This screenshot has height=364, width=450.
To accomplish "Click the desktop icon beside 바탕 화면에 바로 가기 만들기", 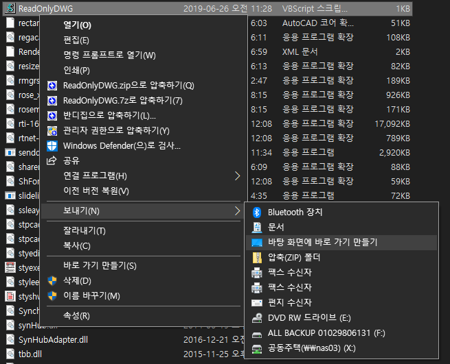I will coord(257,243).
